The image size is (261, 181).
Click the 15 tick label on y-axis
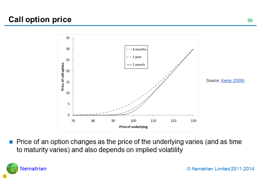[68, 82]
